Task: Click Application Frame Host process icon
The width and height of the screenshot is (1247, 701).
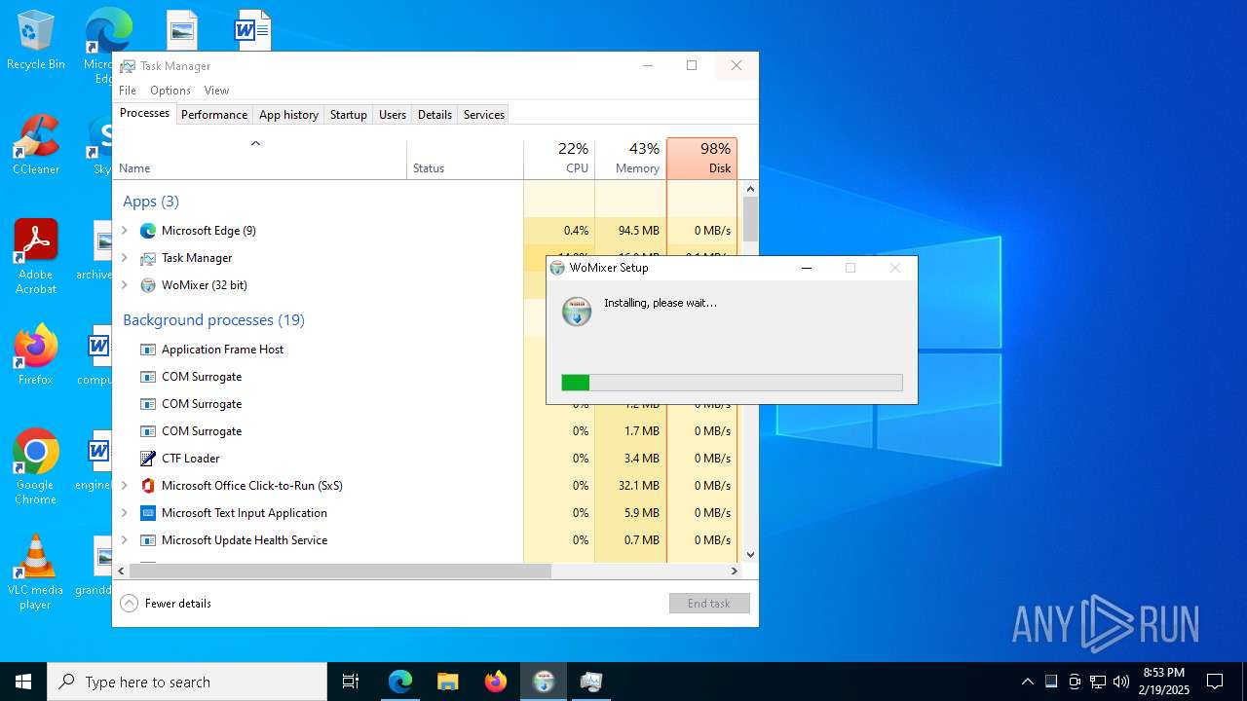Action: point(148,350)
